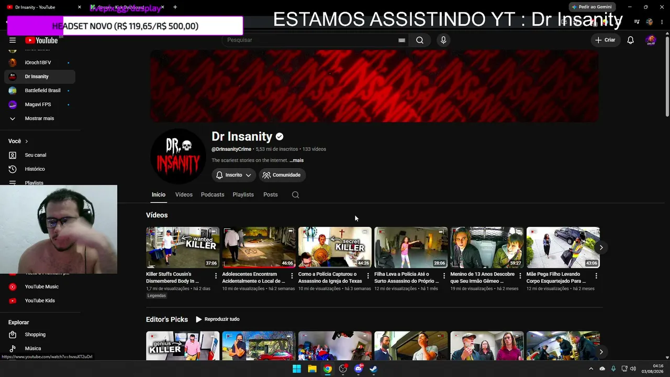Switch to the Podcasts channel tab

pyautogui.click(x=213, y=195)
